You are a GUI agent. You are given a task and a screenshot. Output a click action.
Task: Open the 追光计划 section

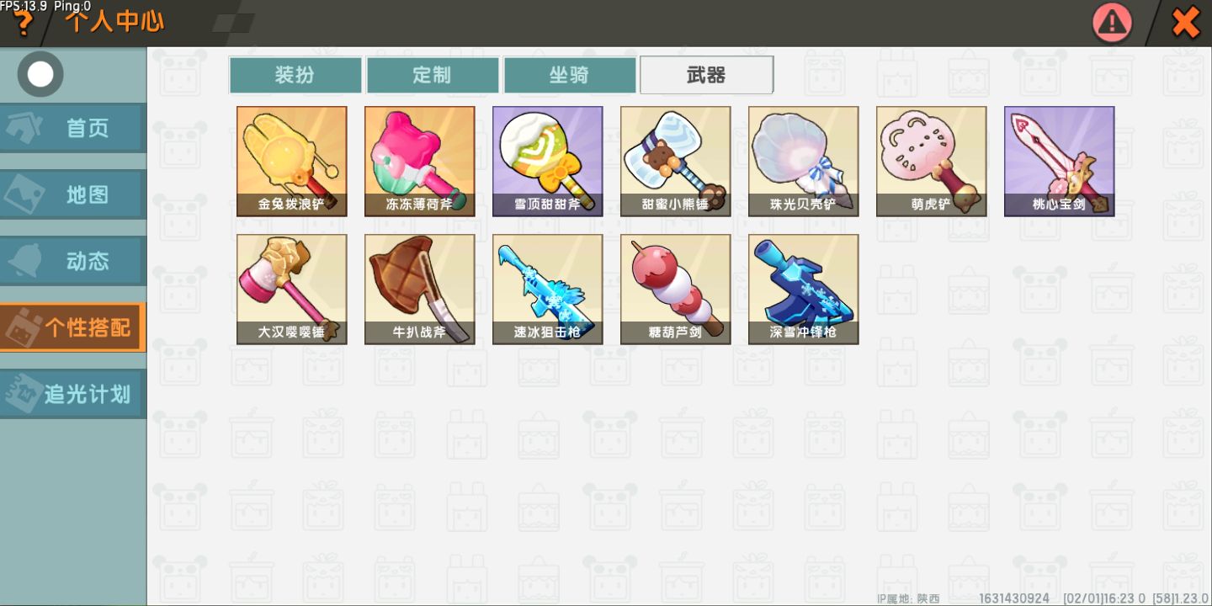73,394
